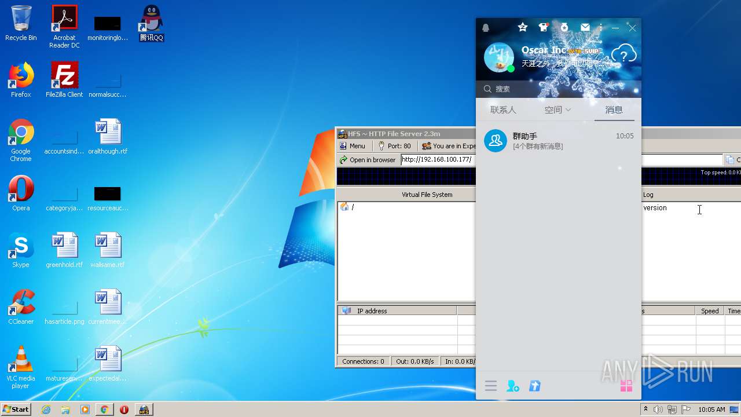Click the Oscar_Inc nickname
Screen dimensions: 741x417
coord(544,50)
